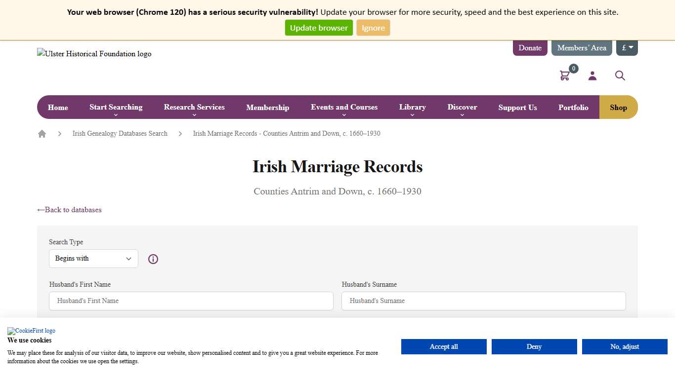
Task: Click the home icon in the breadcrumb
Action: 42,133
